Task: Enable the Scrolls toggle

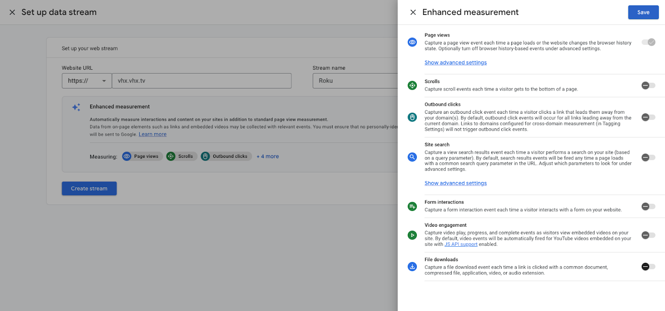Action: [648, 86]
